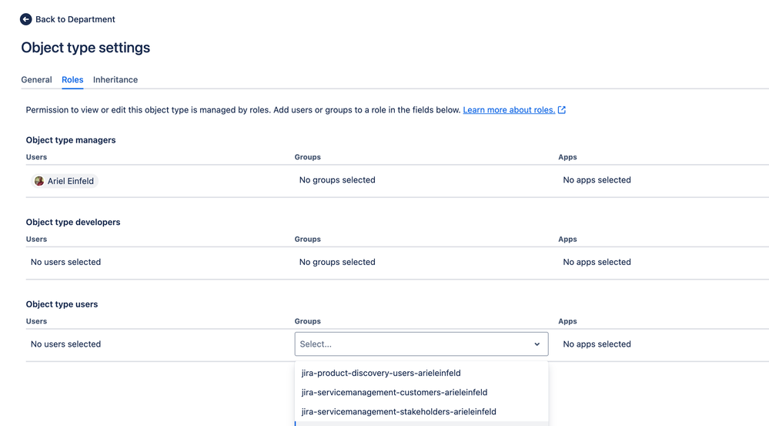The image size is (769, 426).
Task: Open Learn more about roles link
Action: pyautogui.click(x=509, y=110)
